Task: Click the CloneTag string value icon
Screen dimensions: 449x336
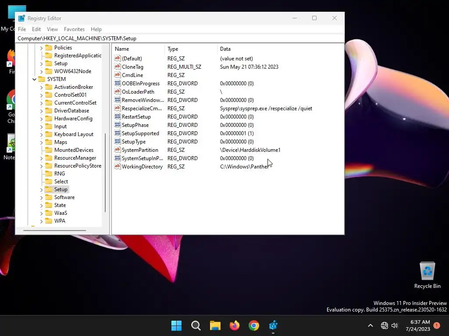Action: tap(118, 66)
